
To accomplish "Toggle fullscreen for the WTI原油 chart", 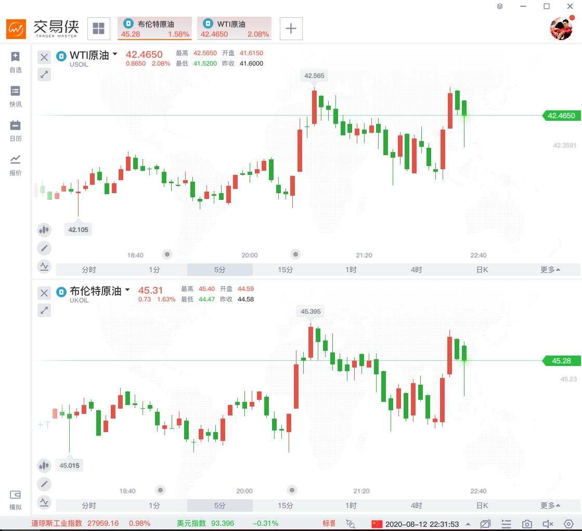I will click(44, 74).
